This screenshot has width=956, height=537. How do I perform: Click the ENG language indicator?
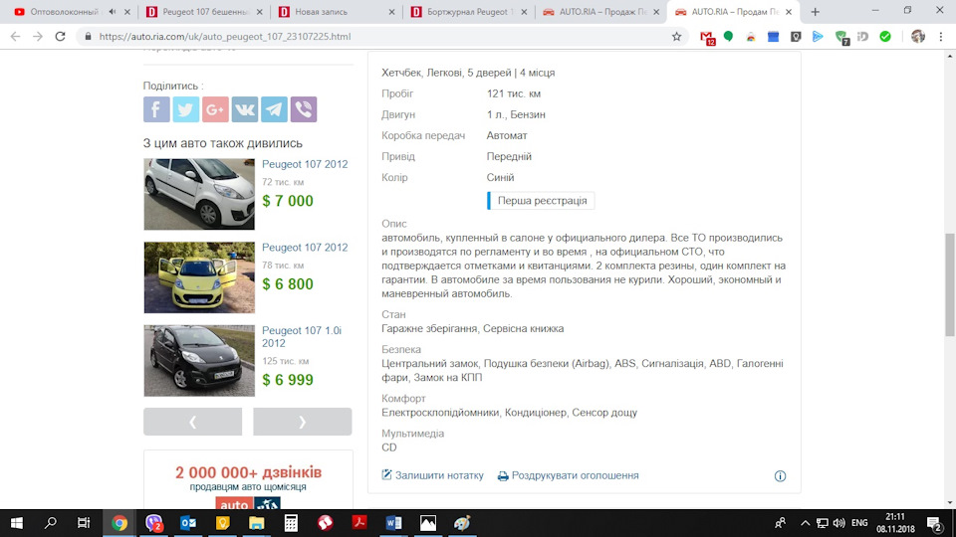[859, 523]
